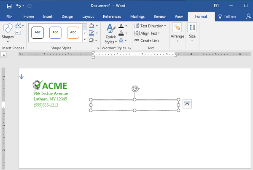Open the Shapes gallery
The image size is (253, 170).
(x=8, y=32)
